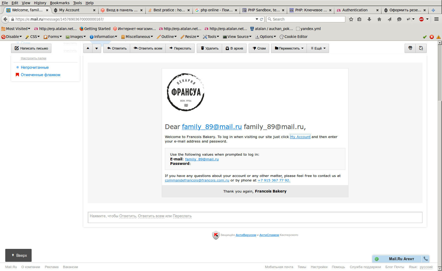The width and height of the screenshot is (442, 271).
Task: Click the Francois bakery logo image
Action: [185, 92]
